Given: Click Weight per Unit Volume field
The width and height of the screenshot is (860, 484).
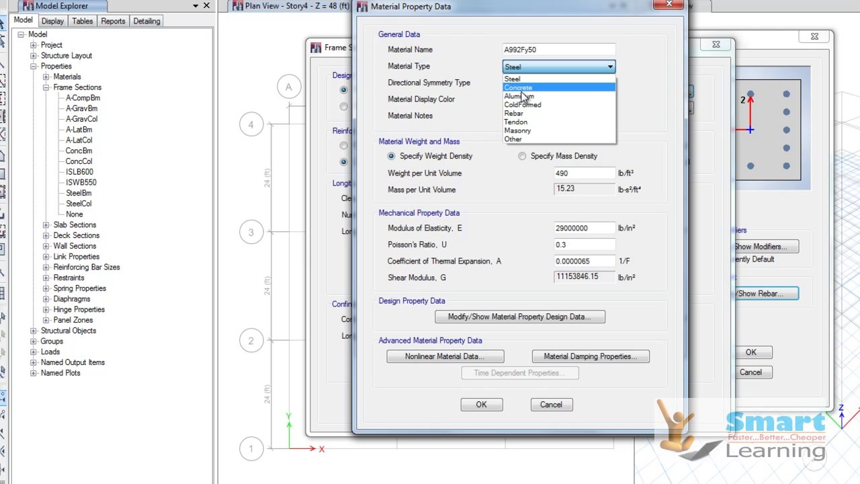Looking at the screenshot, I should pos(585,173).
